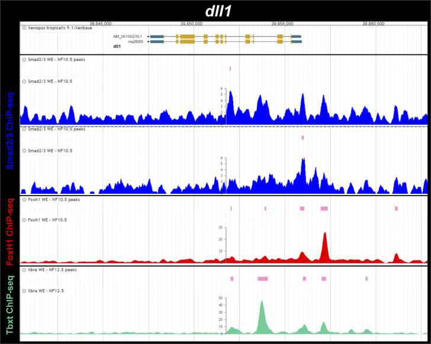The image size is (431, 344).
Task: Close the Xbra WE - NF12.5 peaks track
Action: [x=24, y=270]
